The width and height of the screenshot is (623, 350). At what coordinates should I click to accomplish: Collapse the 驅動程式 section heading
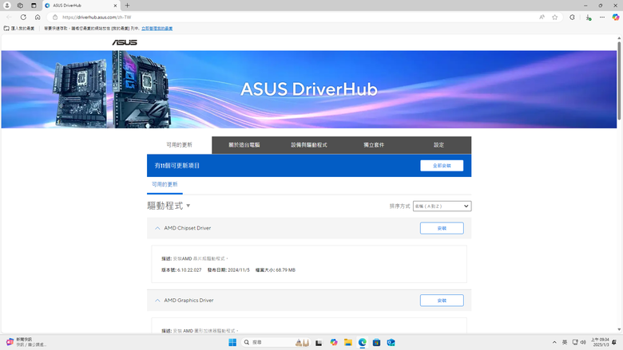(169, 206)
